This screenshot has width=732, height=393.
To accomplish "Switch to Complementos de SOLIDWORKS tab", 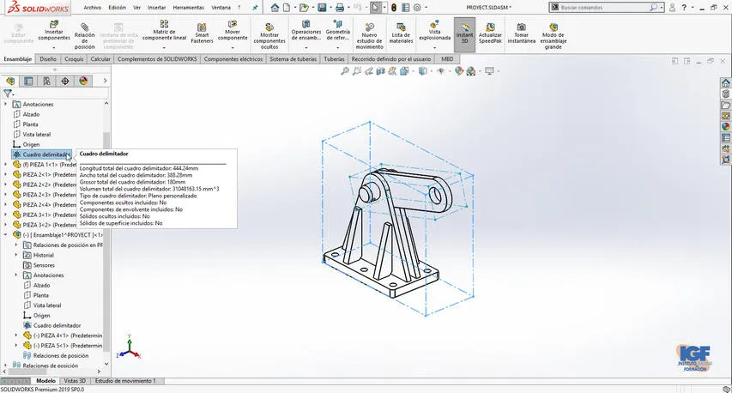I will coord(157,59).
